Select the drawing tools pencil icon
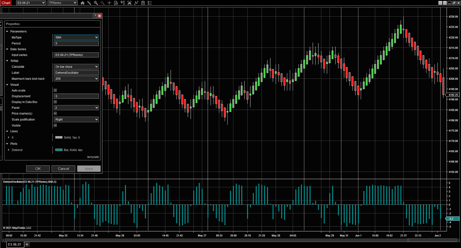 pos(89,3)
